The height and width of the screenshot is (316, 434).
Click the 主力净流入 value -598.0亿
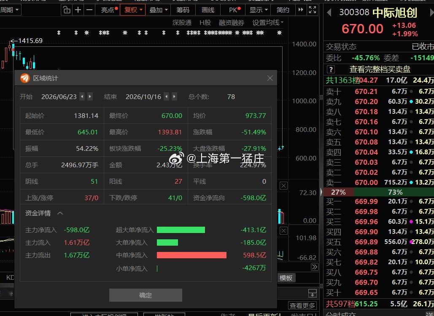(77, 230)
